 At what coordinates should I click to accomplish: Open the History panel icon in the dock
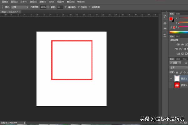tap(165, 16)
